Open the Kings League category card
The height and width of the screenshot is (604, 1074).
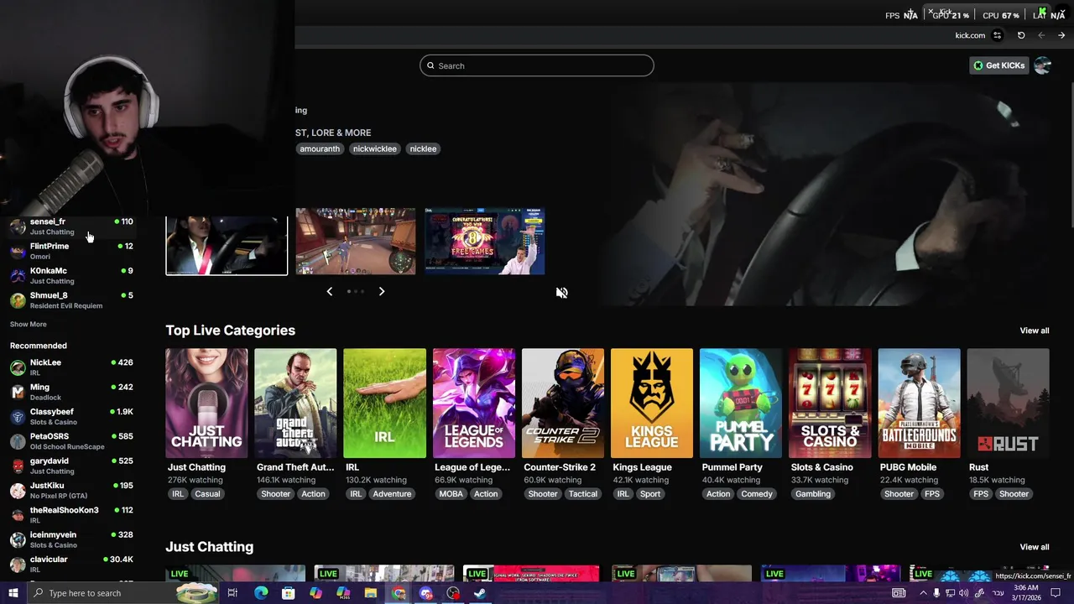(x=652, y=404)
